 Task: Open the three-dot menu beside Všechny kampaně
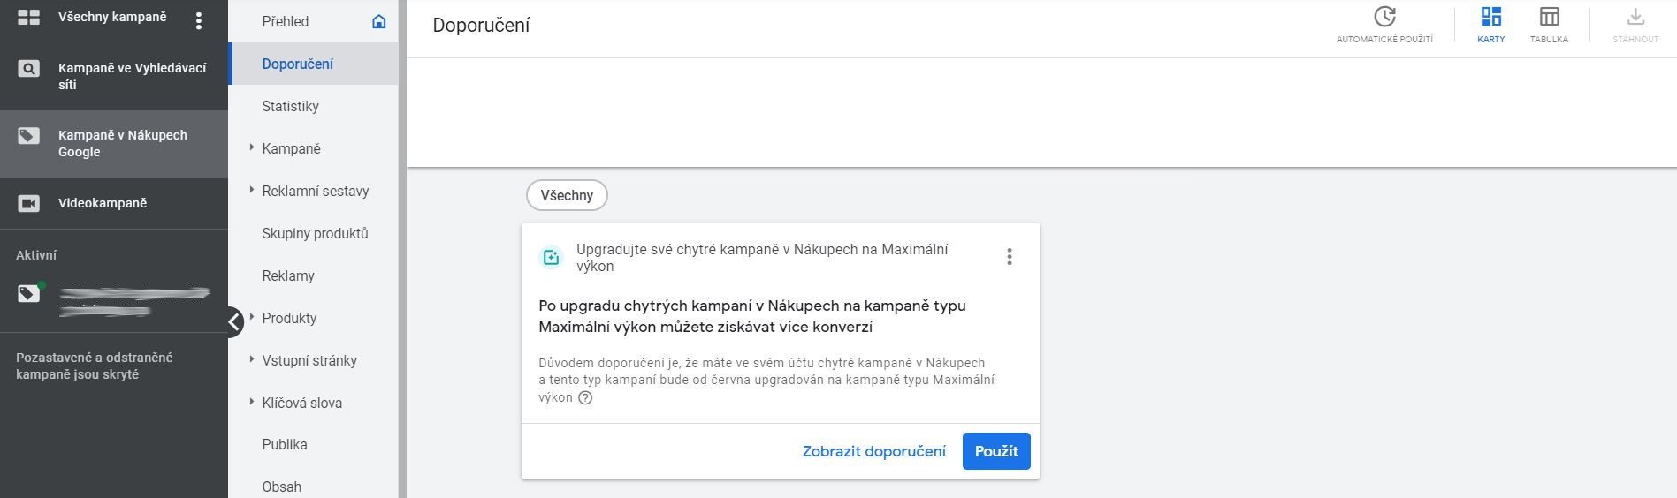click(199, 20)
